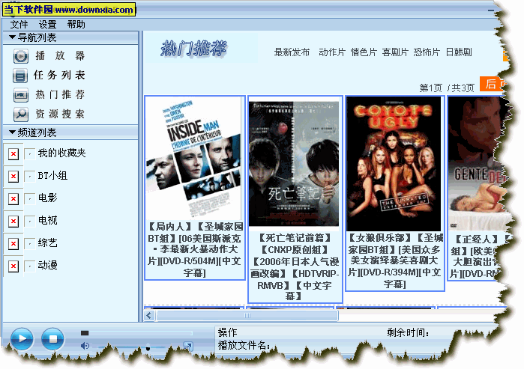
Task: Switch to 恐怖片 category
Action: tap(427, 52)
